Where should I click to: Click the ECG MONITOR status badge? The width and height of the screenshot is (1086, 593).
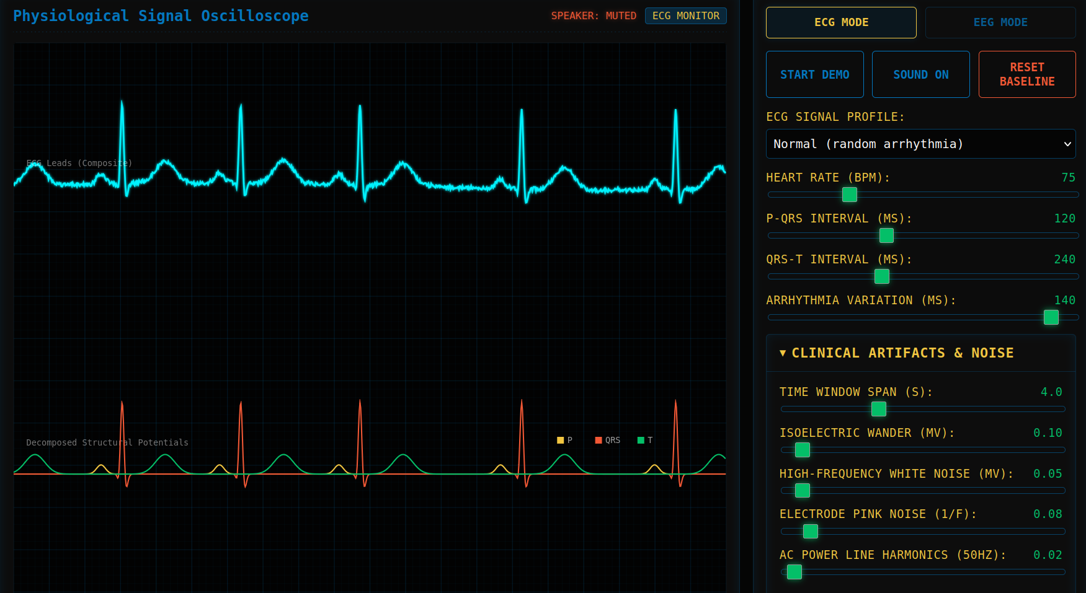(x=686, y=15)
